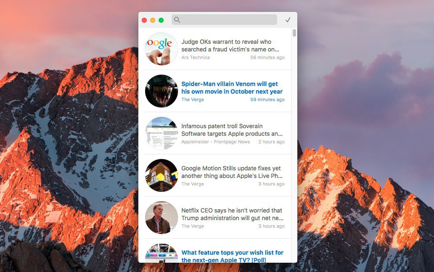
Task: Open 'Netflix CEO says he isn't worried' headline
Action: [x=232, y=214]
